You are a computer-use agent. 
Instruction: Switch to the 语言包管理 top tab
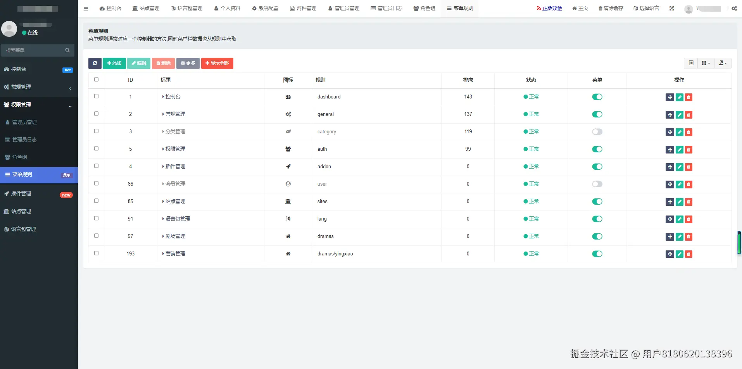click(186, 9)
